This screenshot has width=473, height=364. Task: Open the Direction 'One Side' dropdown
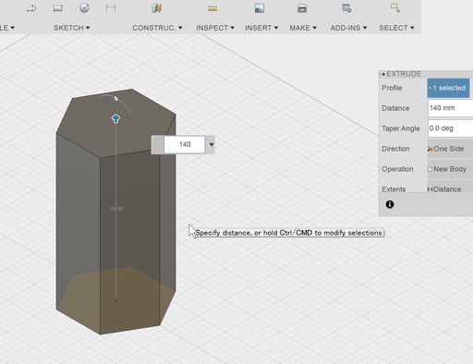450,149
